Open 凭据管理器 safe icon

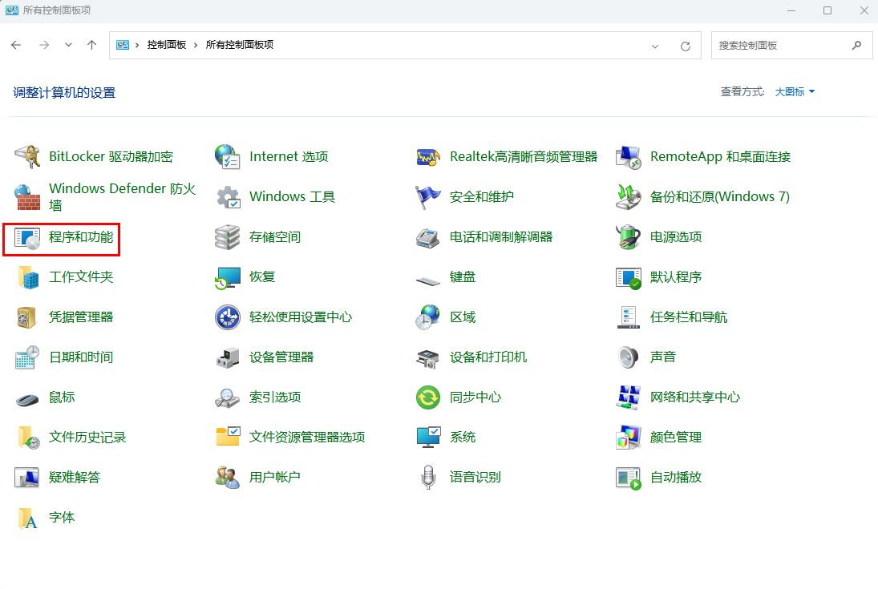click(x=27, y=317)
